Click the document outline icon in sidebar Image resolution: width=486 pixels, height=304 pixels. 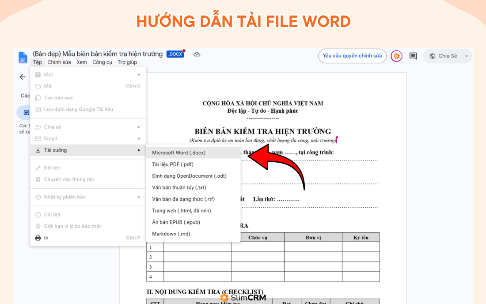[x=27, y=113]
